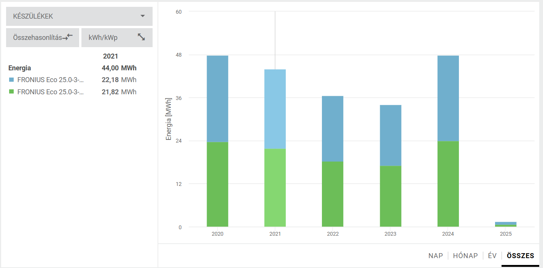The width and height of the screenshot is (543, 268).
Task: Click the KÉSZÜLÉKEK dropdown arrow icon
Action: click(143, 16)
